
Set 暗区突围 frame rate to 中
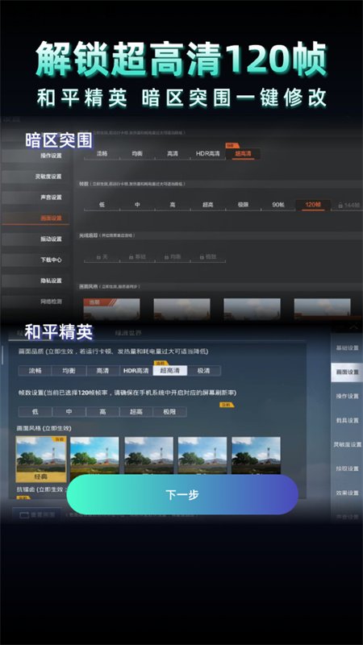pos(137,205)
